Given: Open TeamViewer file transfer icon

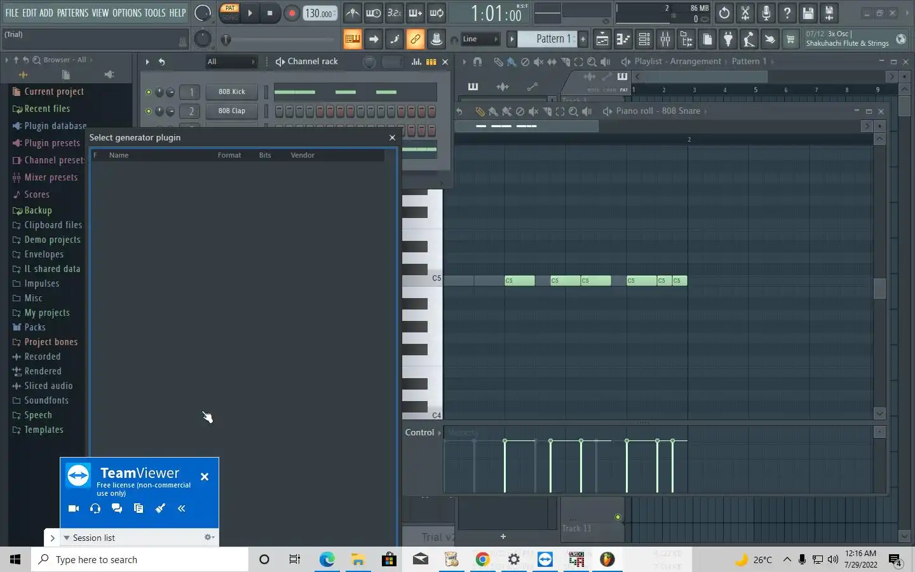Looking at the screenshot, I should [x=139, y=508].
